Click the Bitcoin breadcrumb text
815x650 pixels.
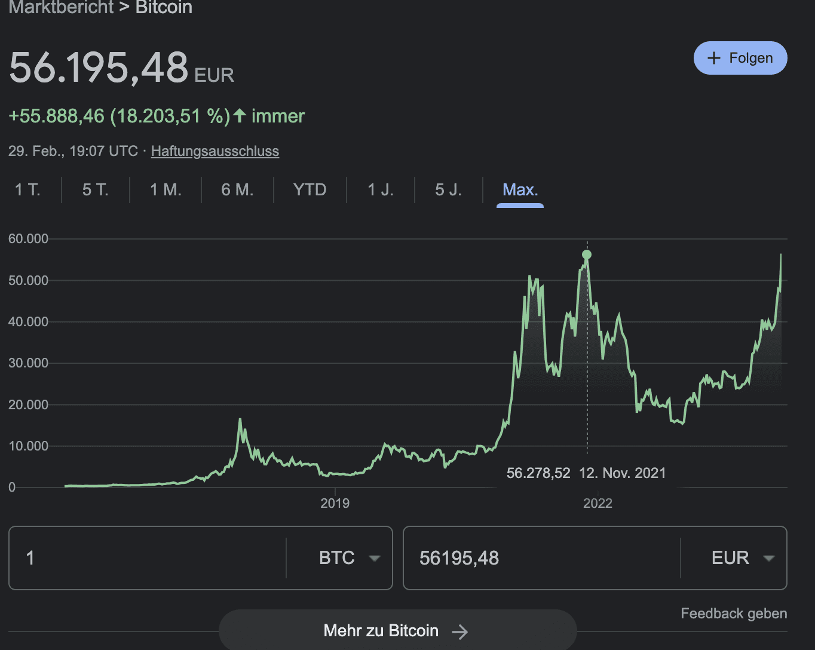pos(164,8)
